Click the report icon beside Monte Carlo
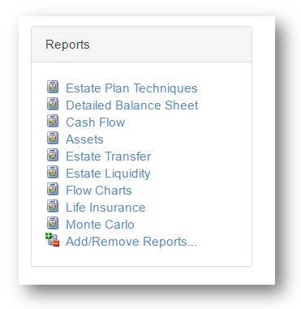 [x=53, y=223]
